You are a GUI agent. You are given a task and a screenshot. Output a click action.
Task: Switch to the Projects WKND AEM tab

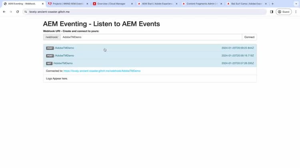pos(68,4)
